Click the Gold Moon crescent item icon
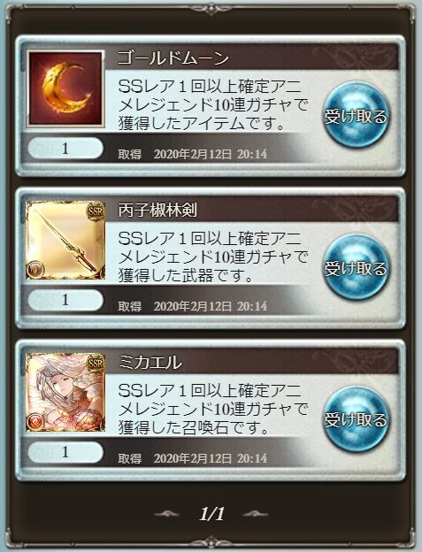This screenshot has width=422, height=552. click(65, 88)
